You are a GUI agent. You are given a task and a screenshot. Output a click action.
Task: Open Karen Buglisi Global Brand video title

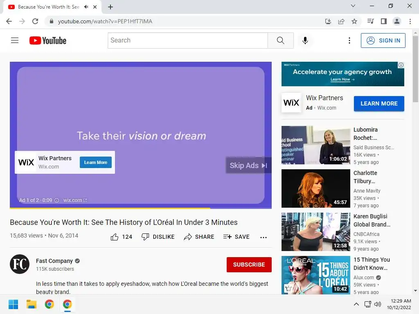point(372,220)
